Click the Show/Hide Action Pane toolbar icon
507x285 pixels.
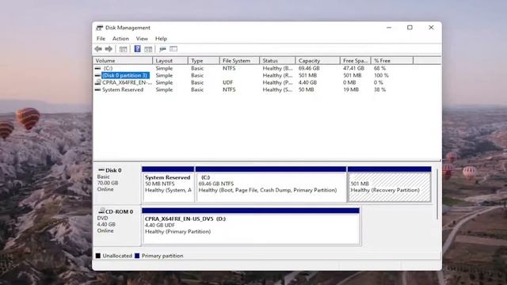click(x=148, y=49)
